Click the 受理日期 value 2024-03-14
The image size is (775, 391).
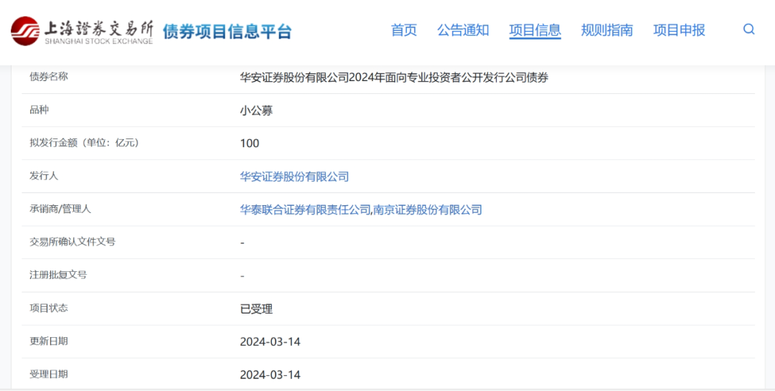point(271,374)
